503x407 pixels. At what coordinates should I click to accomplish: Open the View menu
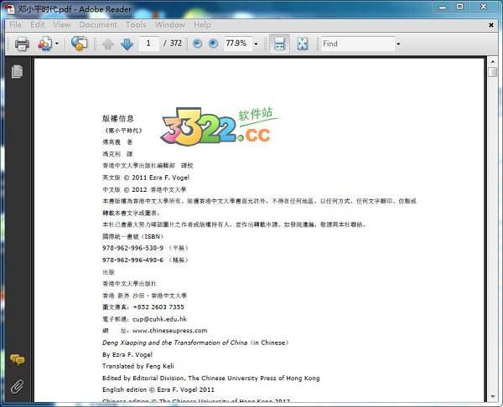[x=61, y=24]
